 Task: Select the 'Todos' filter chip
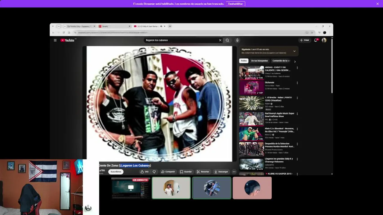[244, 61]
